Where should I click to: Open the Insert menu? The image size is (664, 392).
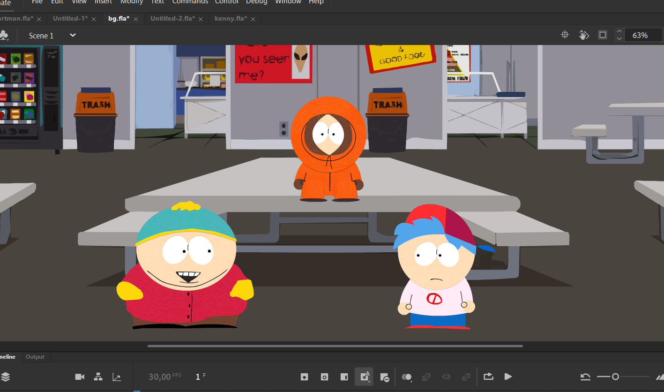coord(103,2)
